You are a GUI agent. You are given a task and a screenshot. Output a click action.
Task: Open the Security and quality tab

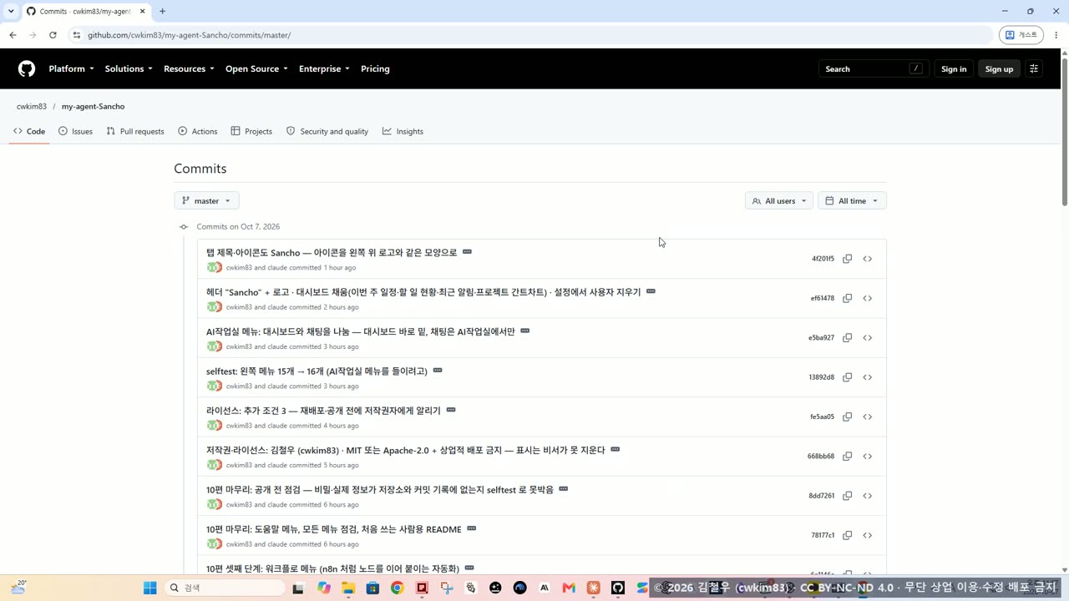click(x=327, y=131)
